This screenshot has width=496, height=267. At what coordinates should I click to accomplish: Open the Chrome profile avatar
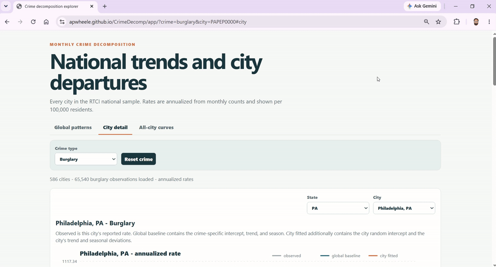pyautogui.click(x=476, y=22)
